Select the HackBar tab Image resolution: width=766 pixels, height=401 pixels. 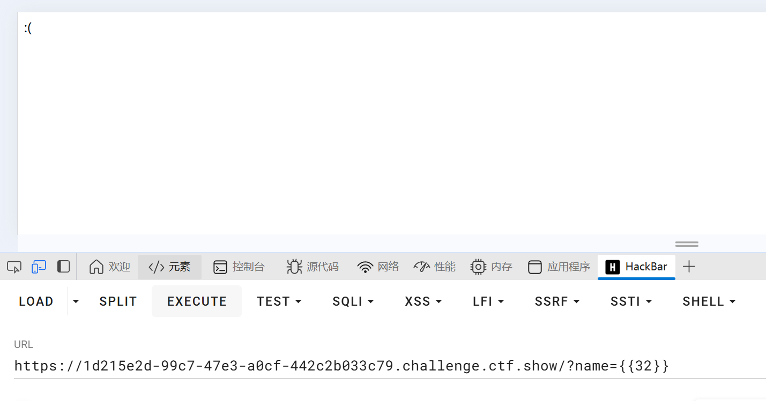point(636,267)
